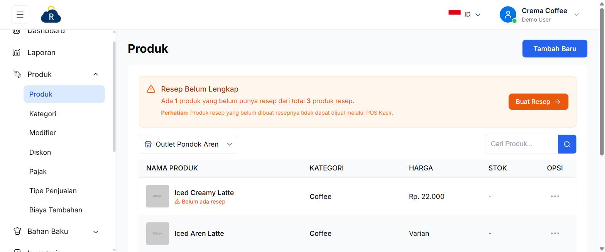Click the Iced Creamy Latte image thumbnail
The width and height of the screenshot is (605, 252).
pyautogui.click(x=157, y=196)
